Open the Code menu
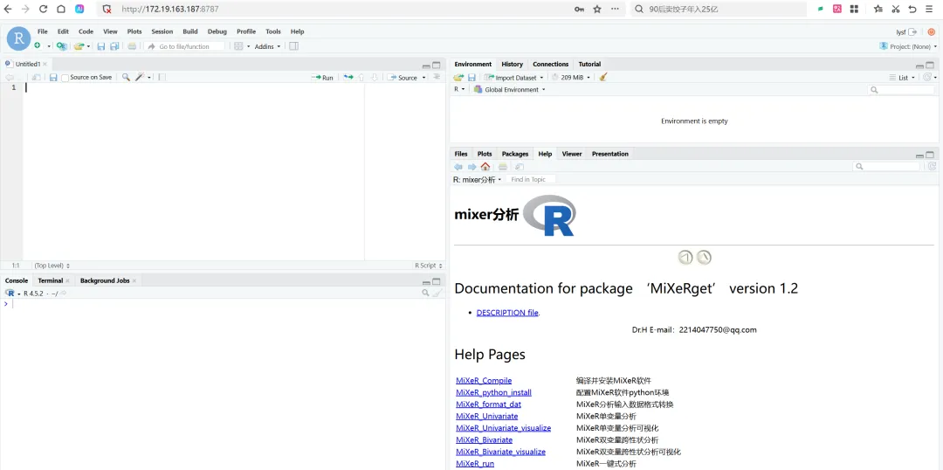Image resolution: width=943 pixels, height=470 pixels. pos(86,31)
